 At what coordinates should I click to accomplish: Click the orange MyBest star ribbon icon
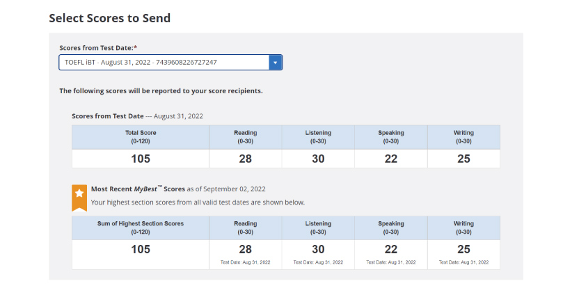pyautogui.click(x=79, y=198)
